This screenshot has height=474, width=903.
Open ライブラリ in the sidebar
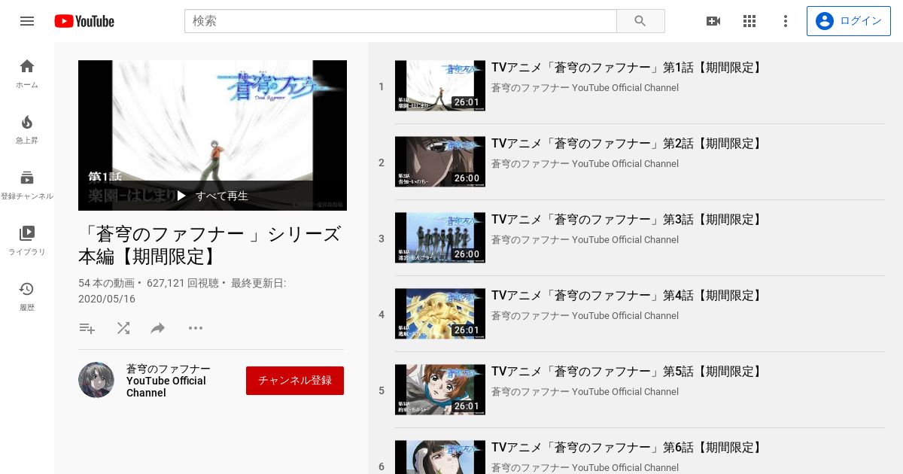coord(27,241)
